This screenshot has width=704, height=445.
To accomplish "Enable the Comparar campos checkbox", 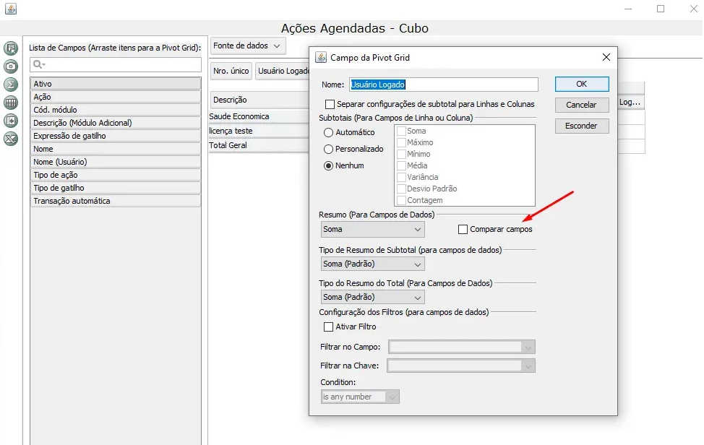I will [463, 229].
